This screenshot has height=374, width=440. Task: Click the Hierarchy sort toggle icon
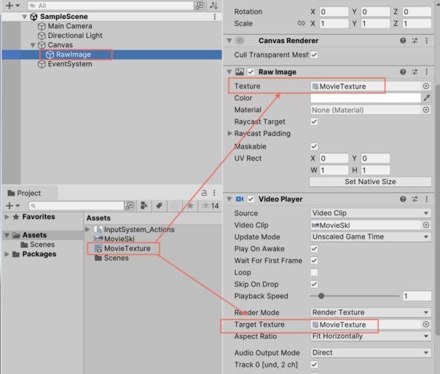(x=214, y=6)
